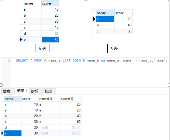The image size is (170, 140).
Task: Click the name(1) column header in results
Action: pos(49,99)
